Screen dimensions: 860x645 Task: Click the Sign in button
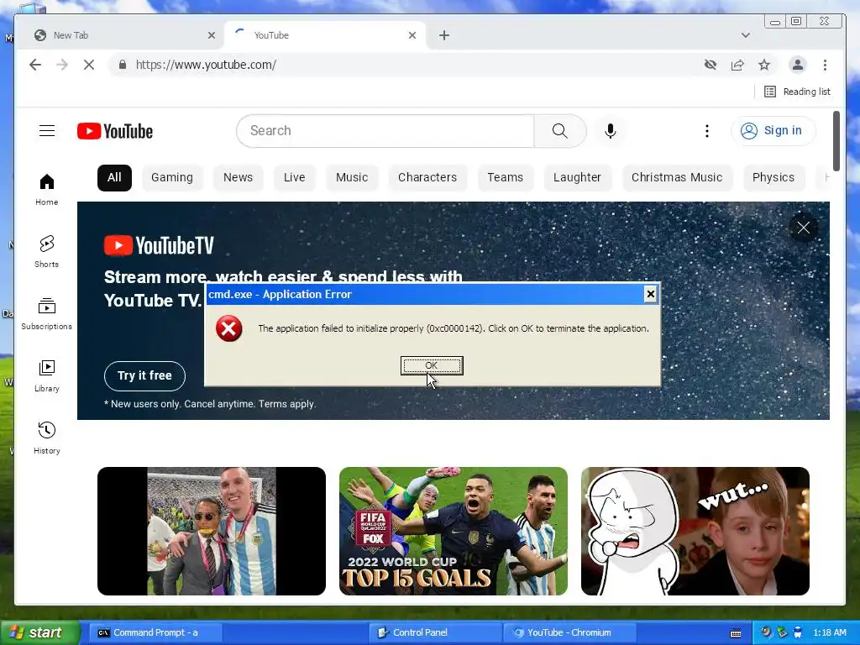click(x=773, y=130)
